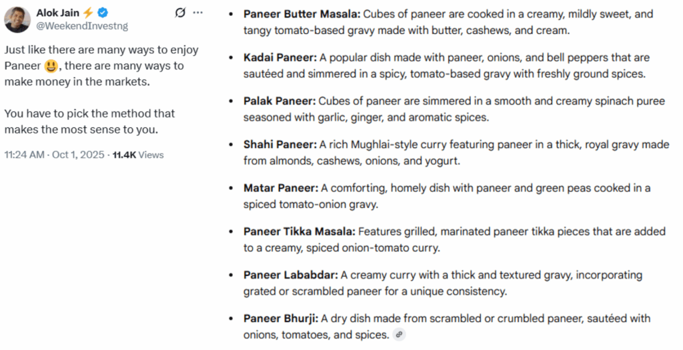Click the blue verified checkmark badge
Viewport: 683px width, 350px height.
click(x=104, y=13)
